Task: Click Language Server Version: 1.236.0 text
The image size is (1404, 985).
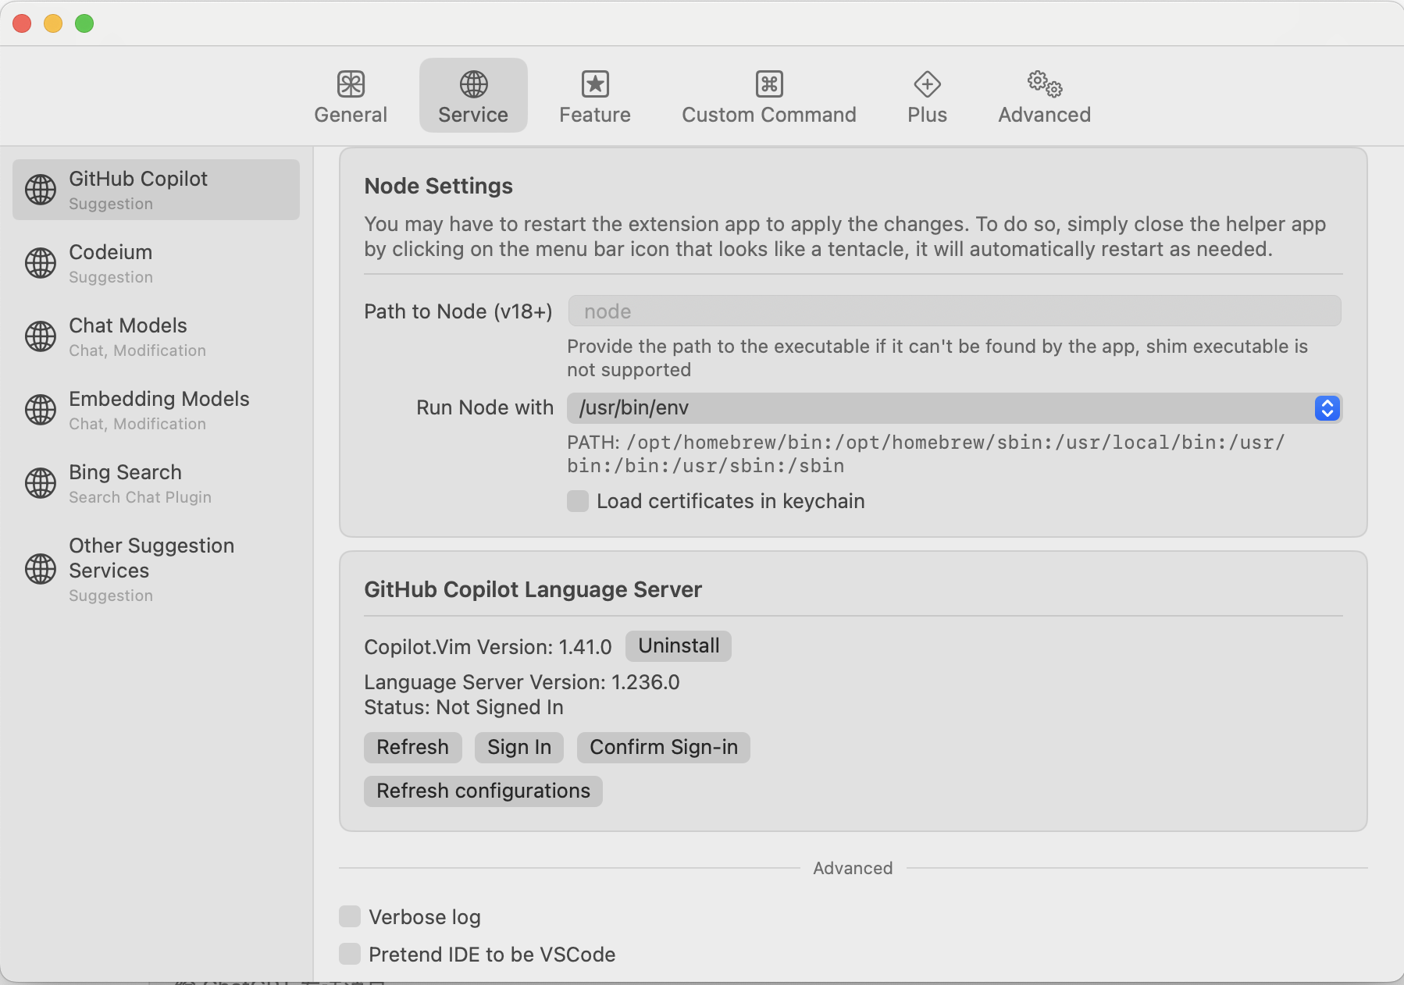Action: click(522, 682)
